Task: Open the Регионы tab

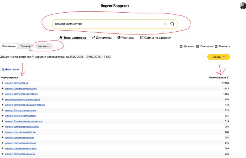Action: click(126, 38)
